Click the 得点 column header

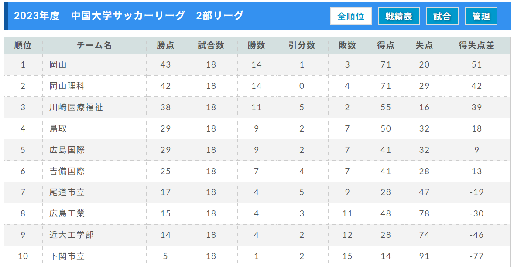[x=386, y=45]
